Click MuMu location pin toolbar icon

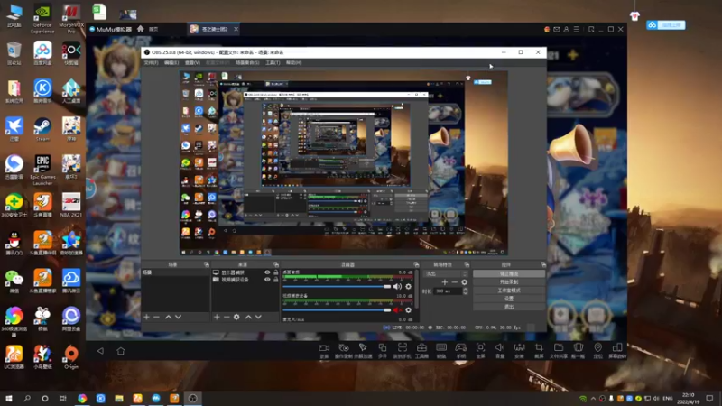pos(597,350)
